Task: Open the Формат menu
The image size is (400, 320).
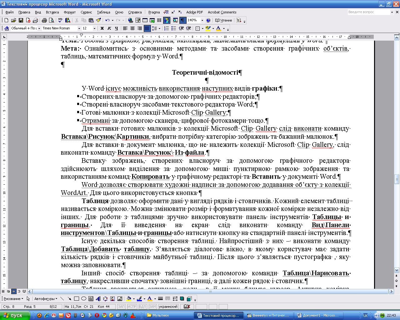Action: click(70, 12)
